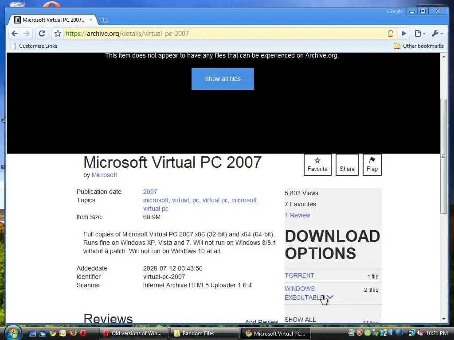Click the Show all files button
Viewport: 454px width, 340px height.
click(223, 79)
